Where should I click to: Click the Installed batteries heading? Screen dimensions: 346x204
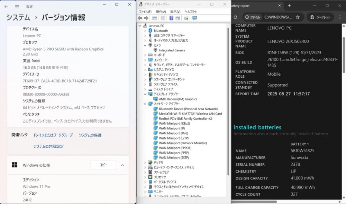pyautogui.click(x=257, y=127)
